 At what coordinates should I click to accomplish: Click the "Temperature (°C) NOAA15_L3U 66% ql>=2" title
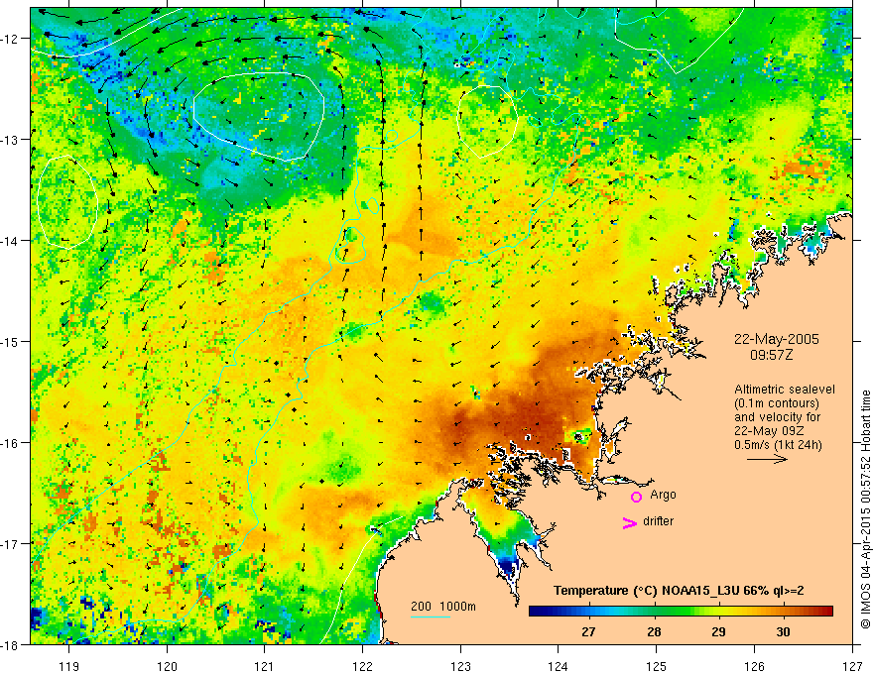pos(679,591)
